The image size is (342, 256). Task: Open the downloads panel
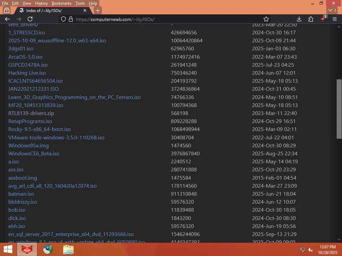coord(299,19)
